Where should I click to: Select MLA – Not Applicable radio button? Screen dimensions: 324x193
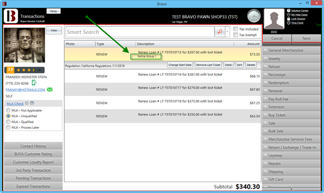(8, 110)
